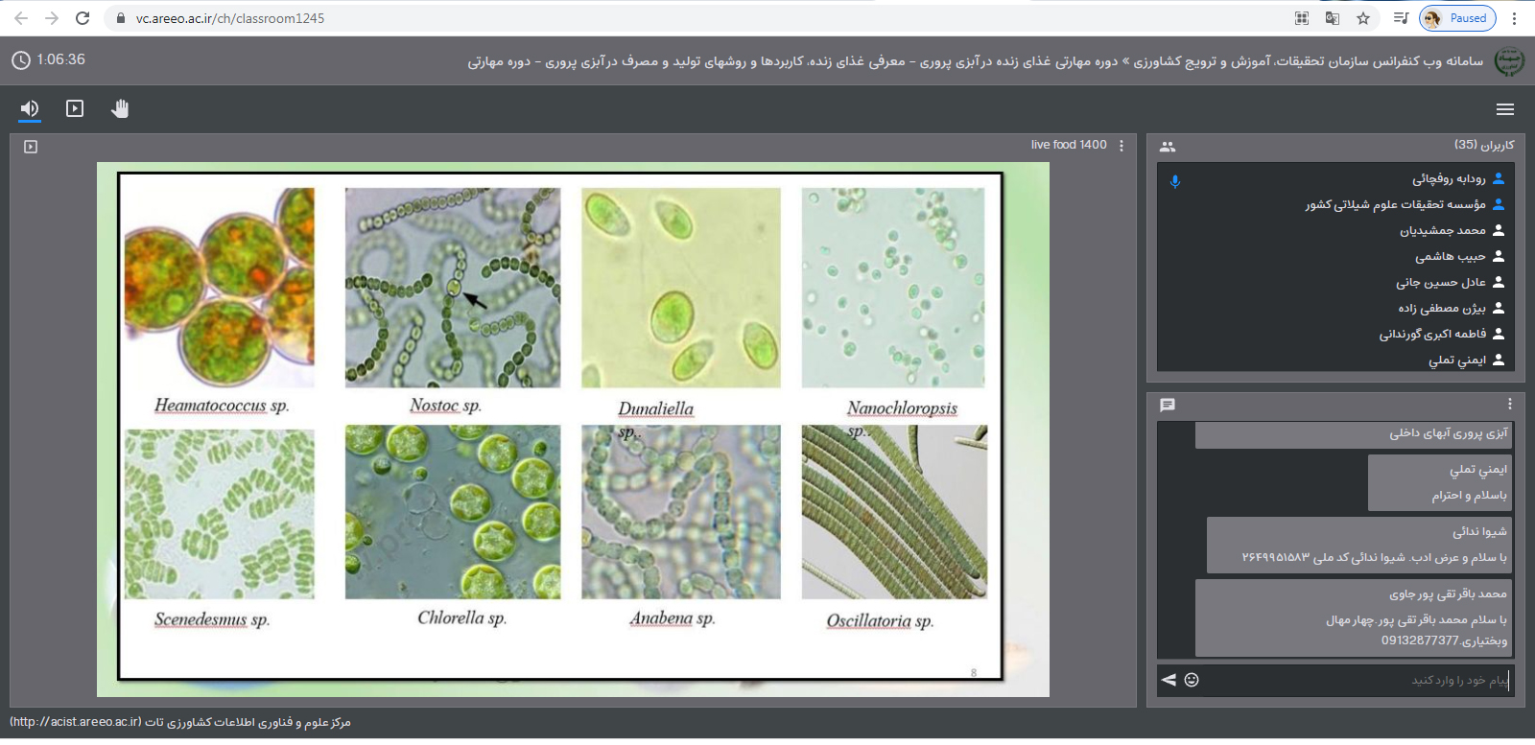Click the chat bubble icon
This screenshot has height=745, width=1535.
pos(1168,405)
